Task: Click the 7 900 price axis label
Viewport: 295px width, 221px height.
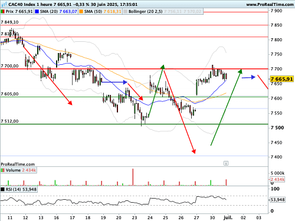Action: (x=276, y=11)
